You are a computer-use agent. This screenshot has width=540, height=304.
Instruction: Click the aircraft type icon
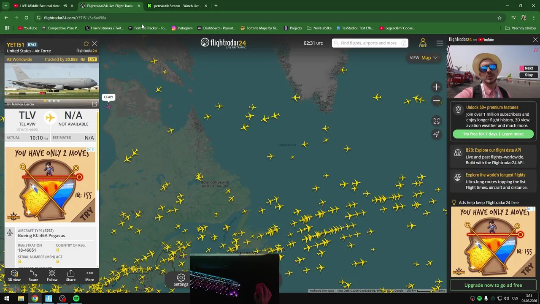click(x=10, y=233)
